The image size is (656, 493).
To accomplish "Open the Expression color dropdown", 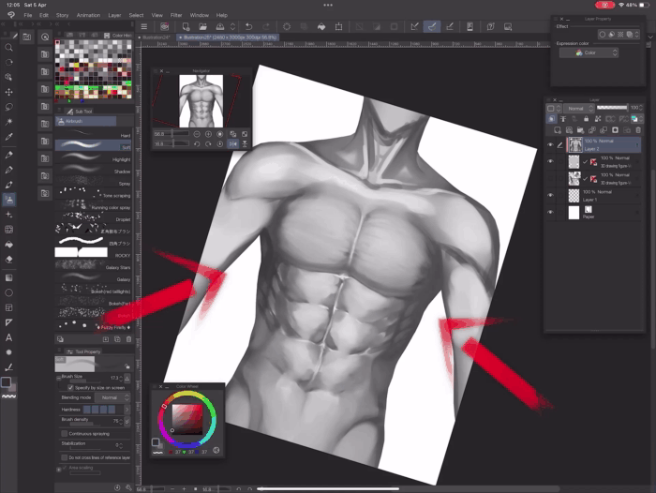I will (x=589, y=52).
